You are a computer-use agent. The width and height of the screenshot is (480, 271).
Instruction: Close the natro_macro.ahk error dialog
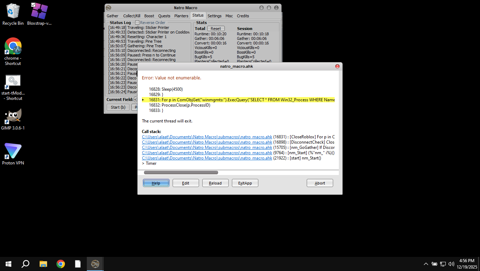click(337, 66)
